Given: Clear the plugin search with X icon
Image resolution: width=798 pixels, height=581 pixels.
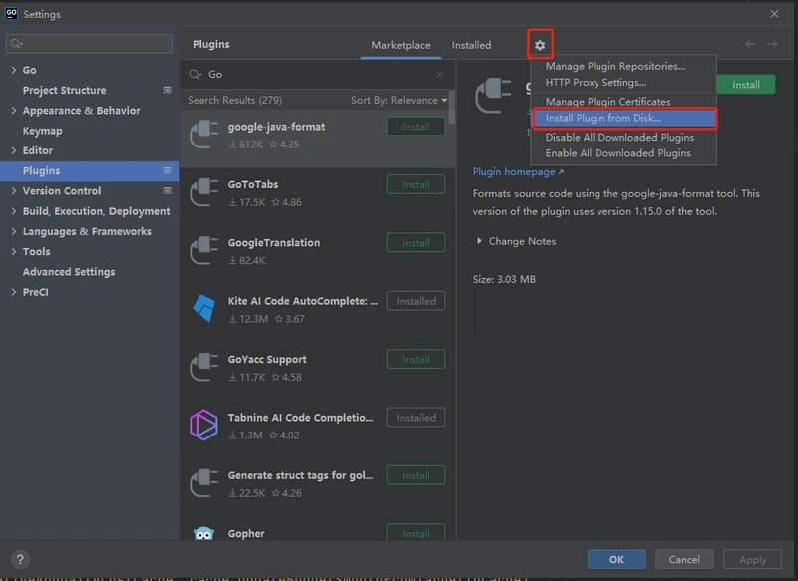Looking at the screenshot, I should click(439, 74).
